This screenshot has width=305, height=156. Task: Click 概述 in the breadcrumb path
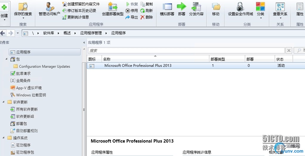(x=67, y=33)
